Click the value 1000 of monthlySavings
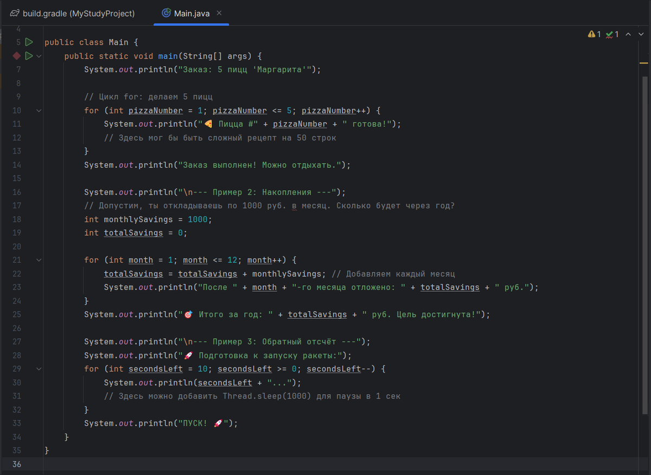This screenshot has width=651, height=475. click(197, 219)
